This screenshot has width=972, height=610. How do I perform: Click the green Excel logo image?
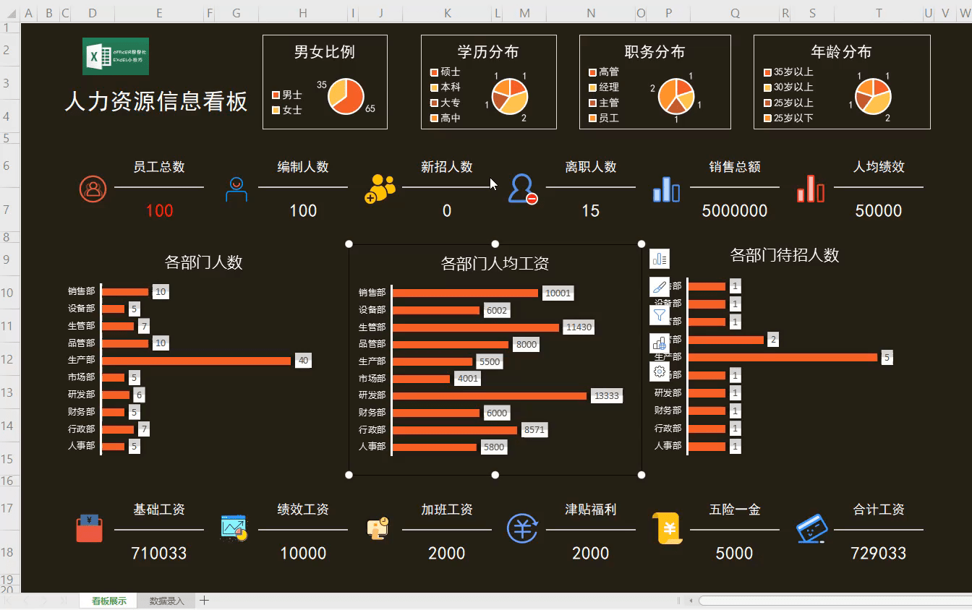(x=116, y=56)
